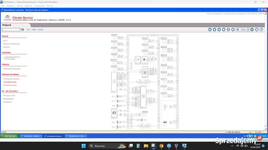Click the pan down arrow icon

[214, 29]
